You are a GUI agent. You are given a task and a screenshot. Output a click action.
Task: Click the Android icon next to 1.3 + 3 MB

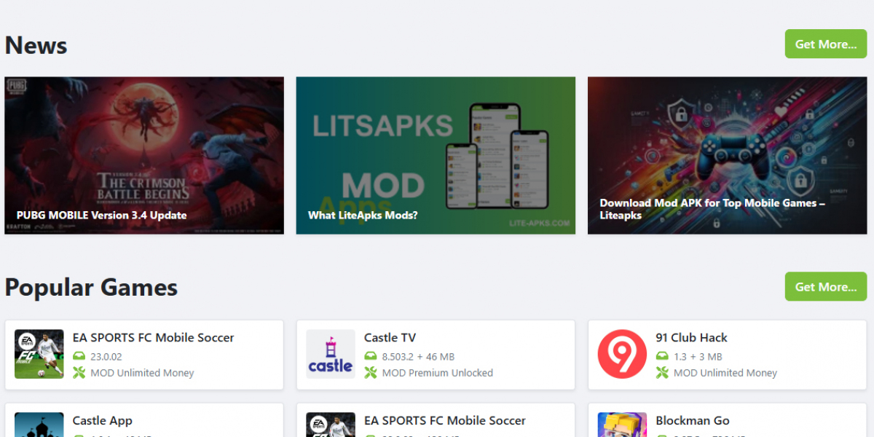(662, 357)
